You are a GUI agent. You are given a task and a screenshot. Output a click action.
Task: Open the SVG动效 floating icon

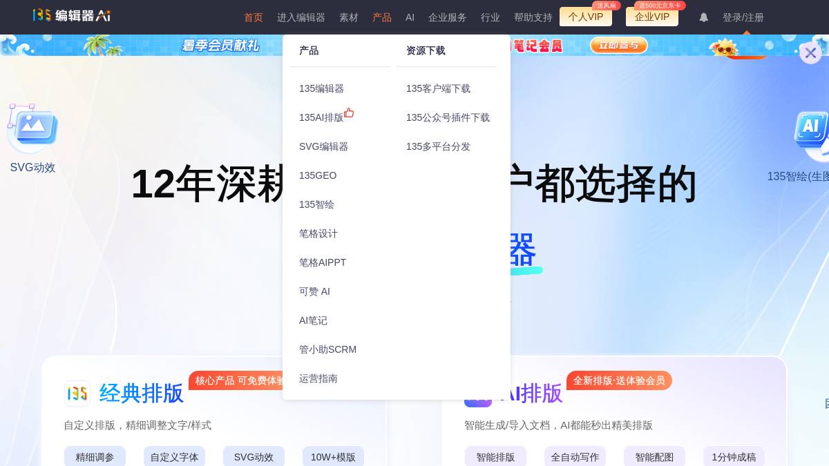[32, 128]
